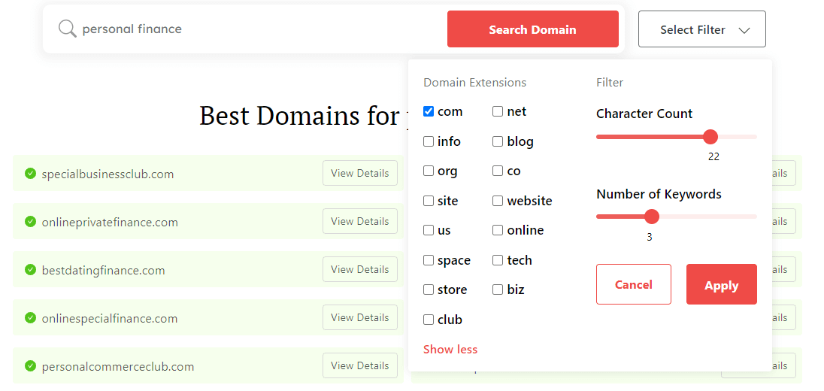Click the Number of Keywords slider handle
The height and width of the screenshot is (391, 824).
click(652, 217)
